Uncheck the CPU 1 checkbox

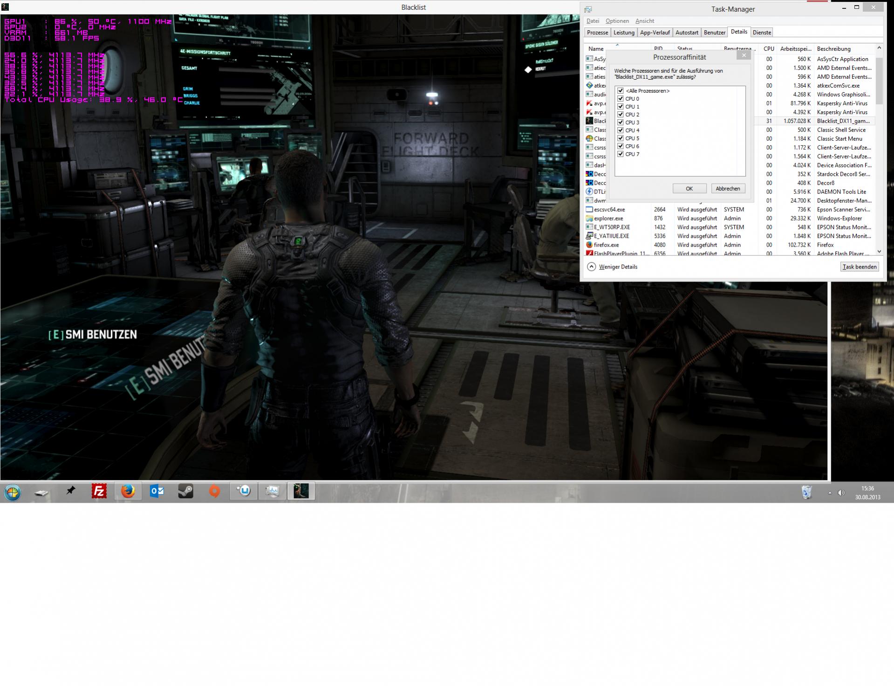coord(621,107)
